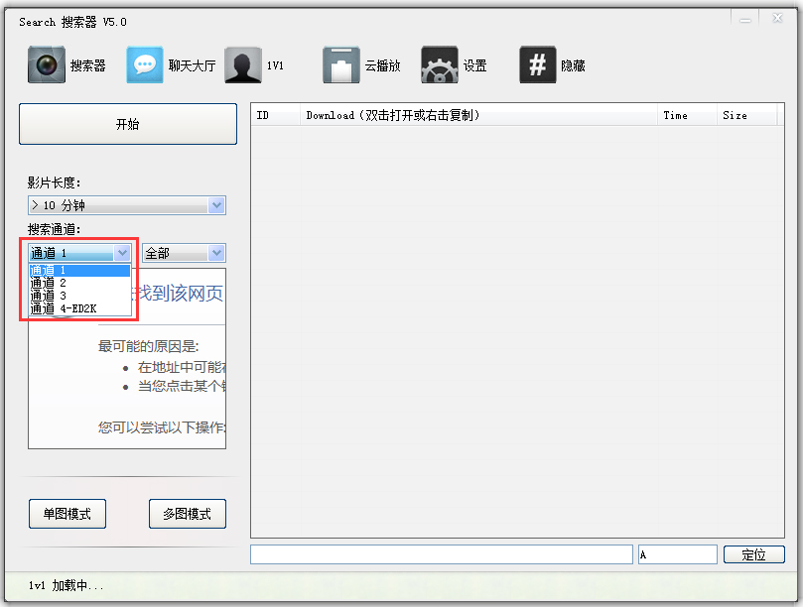The width and height of the screenshot is (803, 607).
Task: Choose 通道 4-ED2K from the list
Action: tap(79, 308)
